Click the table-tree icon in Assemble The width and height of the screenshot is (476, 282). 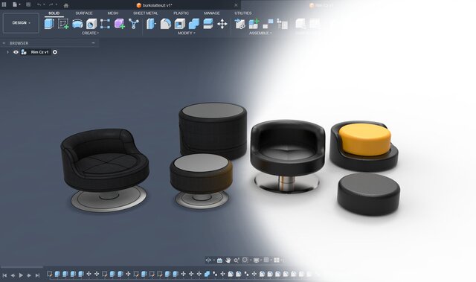tap(283, 24)
